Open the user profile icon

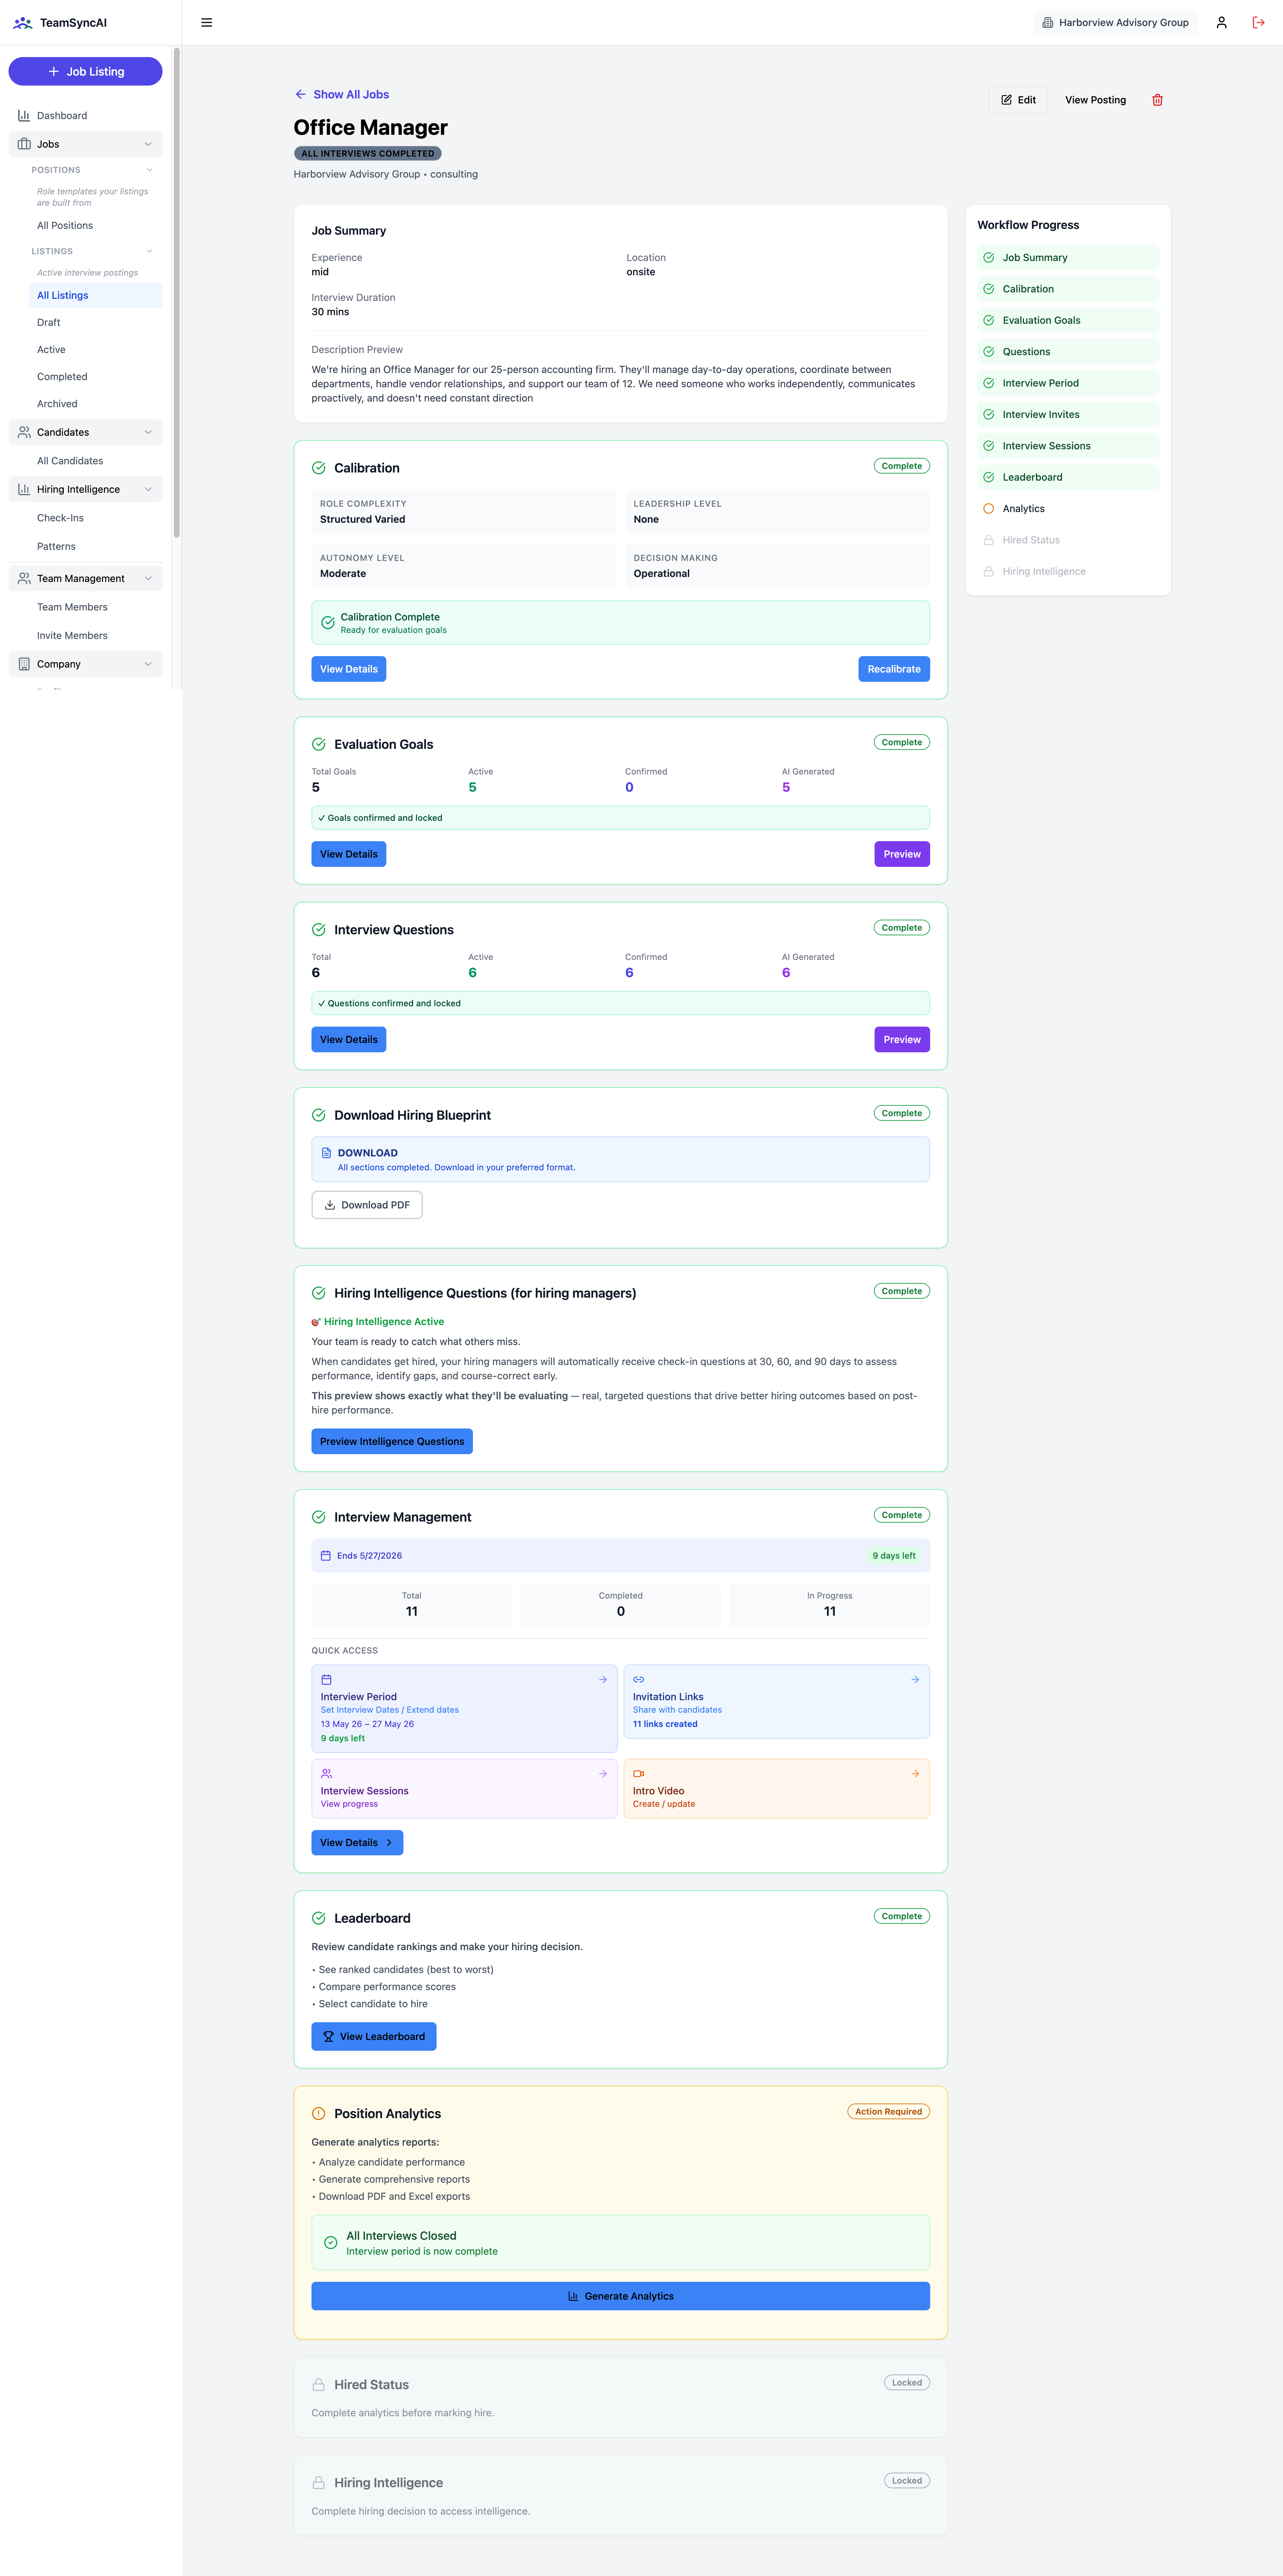1221,22
